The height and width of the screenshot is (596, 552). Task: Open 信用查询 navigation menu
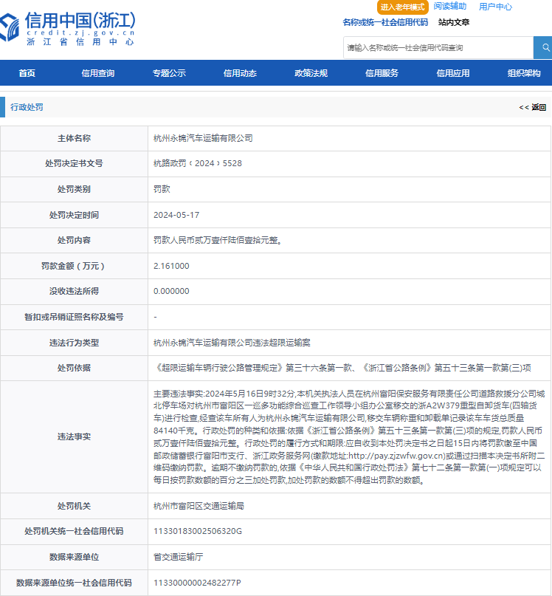[97, 73]
